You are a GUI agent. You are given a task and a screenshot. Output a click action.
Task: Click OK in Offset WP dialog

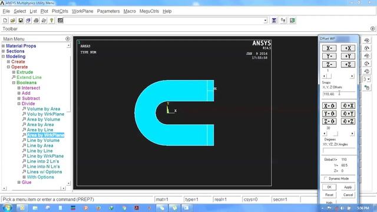pyautogui.click(x=329, y=187)
